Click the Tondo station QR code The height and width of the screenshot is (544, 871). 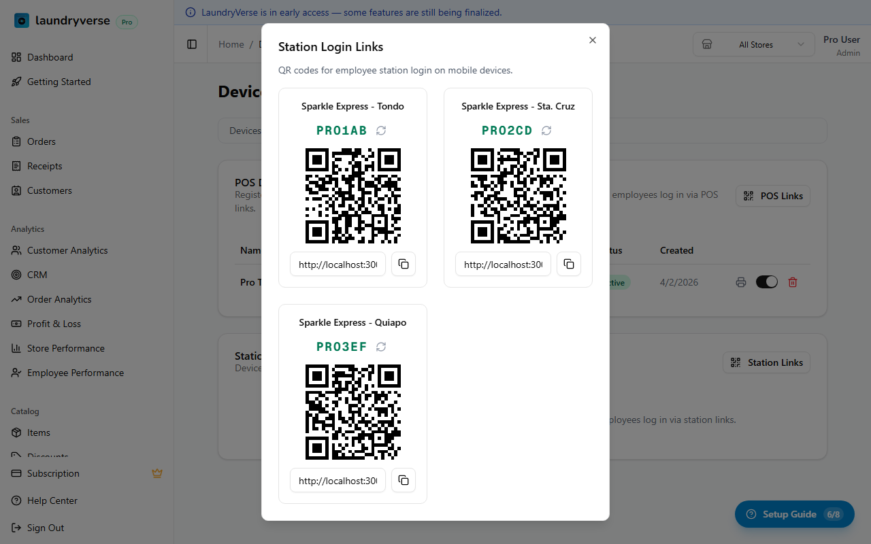(352, 196)
